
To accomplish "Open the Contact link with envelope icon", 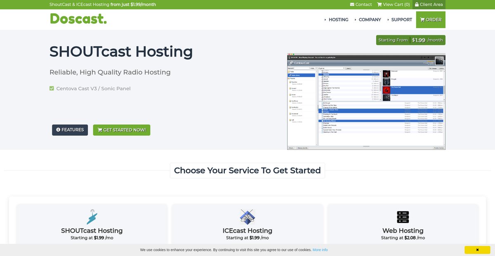I will tap(361, 5).
